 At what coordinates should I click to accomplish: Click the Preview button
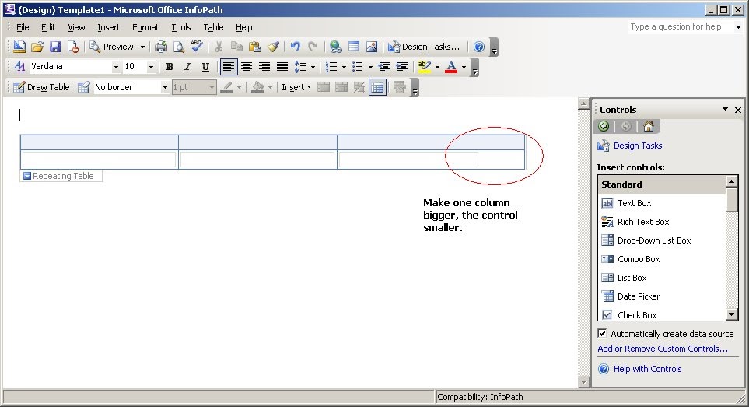click(113, 47)
